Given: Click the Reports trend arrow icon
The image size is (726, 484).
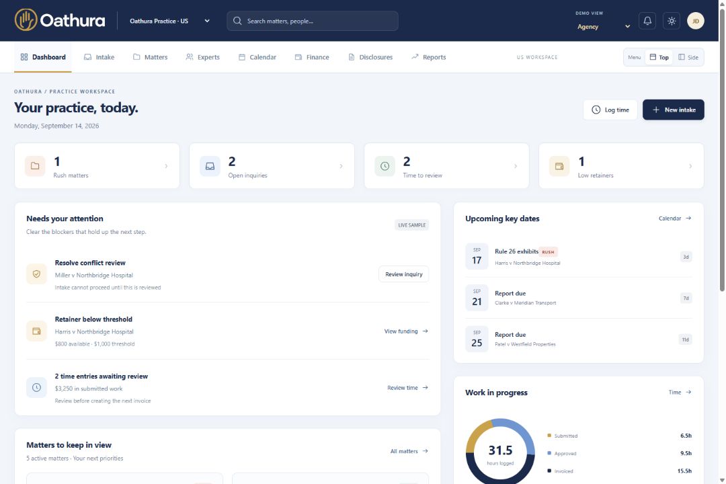Looking at the screenshot, I should pyautogui.click(x=415, y=56).
